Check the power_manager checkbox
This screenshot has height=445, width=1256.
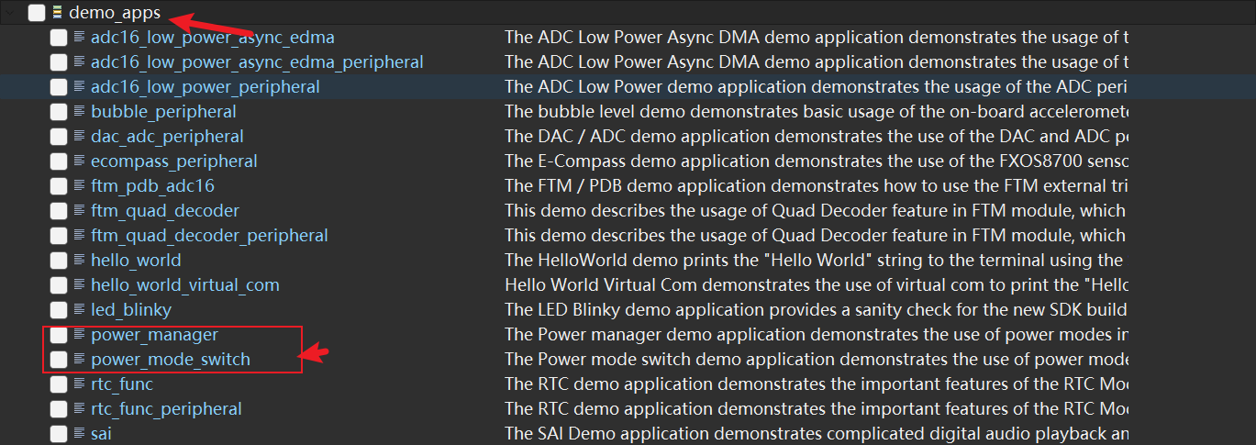point(59,335)
